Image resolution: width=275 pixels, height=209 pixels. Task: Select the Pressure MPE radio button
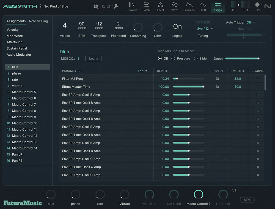(173, 59)
